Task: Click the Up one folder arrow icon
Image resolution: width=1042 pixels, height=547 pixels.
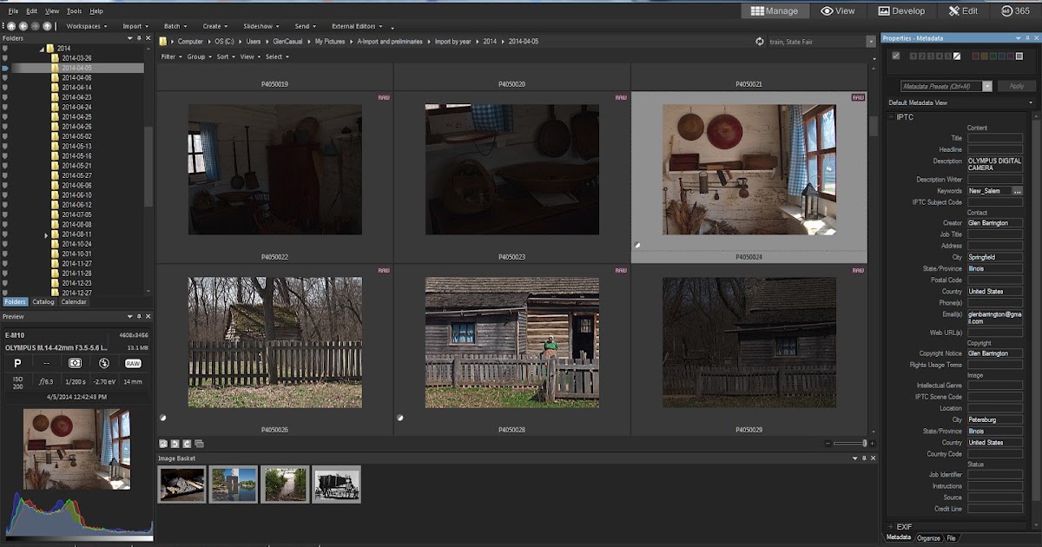Action: [47, 26]
